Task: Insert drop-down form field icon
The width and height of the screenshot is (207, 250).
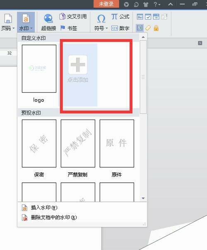Action: click(x=156, y=17)
